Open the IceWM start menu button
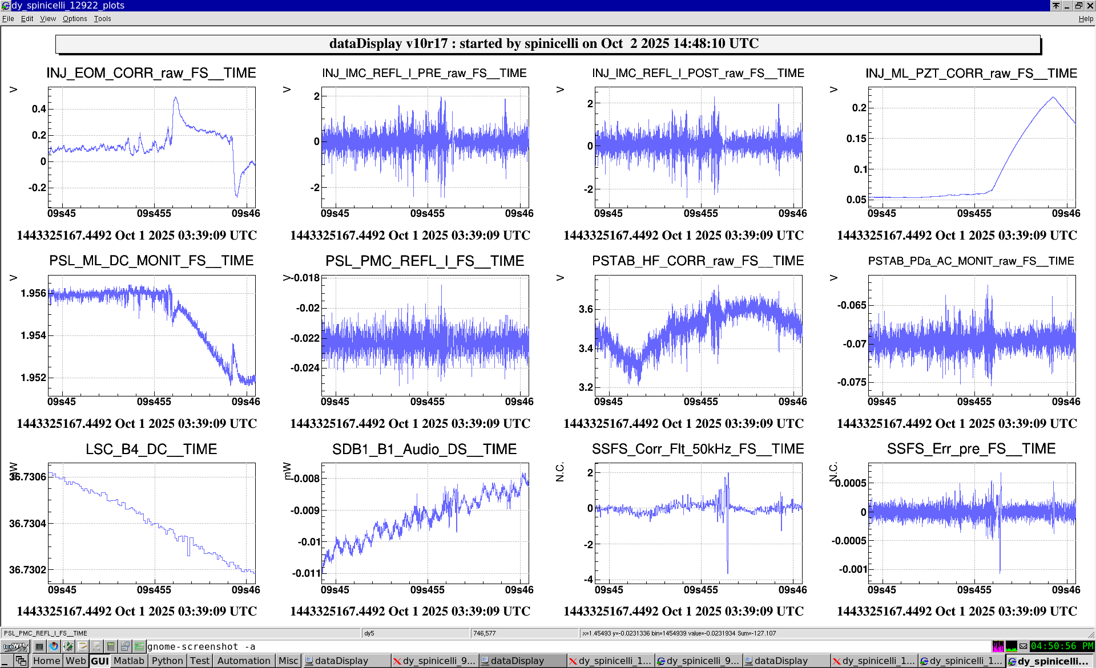Image resolution: width=1096 pixels, height=668 pixels. tap(15, 646)
